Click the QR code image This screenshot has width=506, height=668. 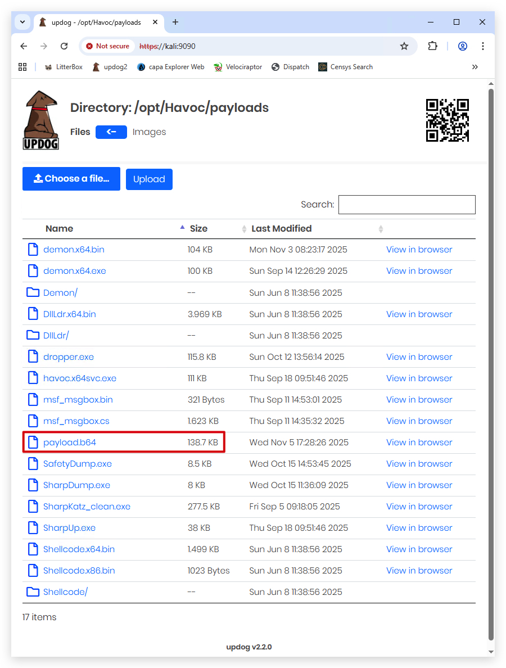tap(447, 120)
